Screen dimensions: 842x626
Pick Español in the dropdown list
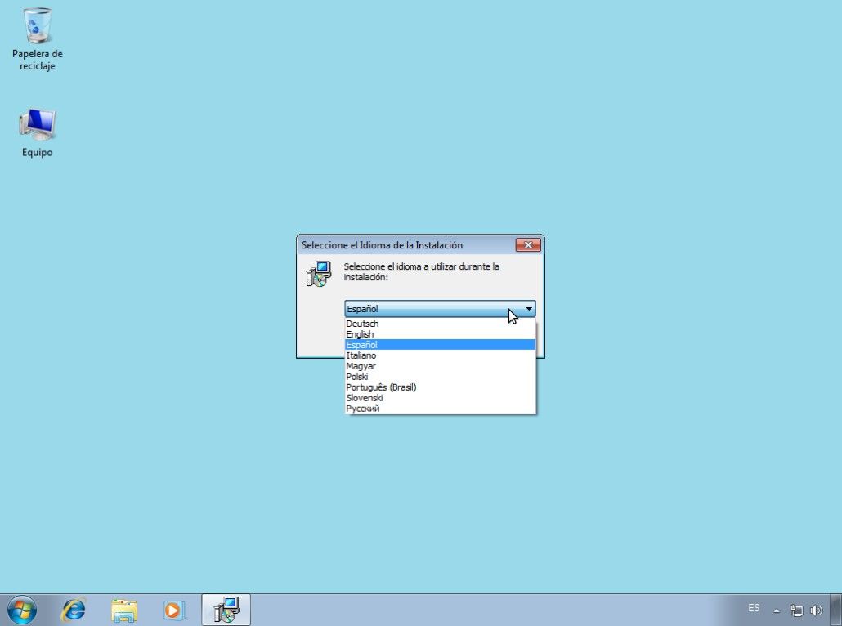pyautogui.click(x=361, y=345)
